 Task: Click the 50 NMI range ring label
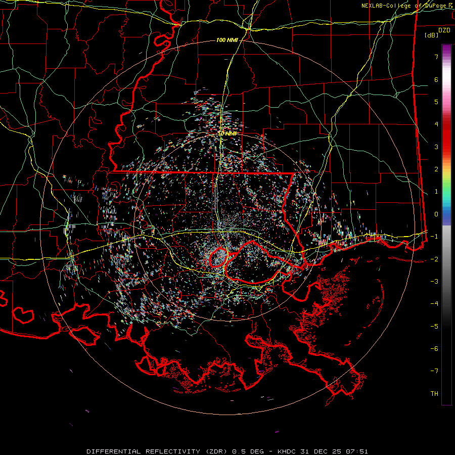(227, 134)
